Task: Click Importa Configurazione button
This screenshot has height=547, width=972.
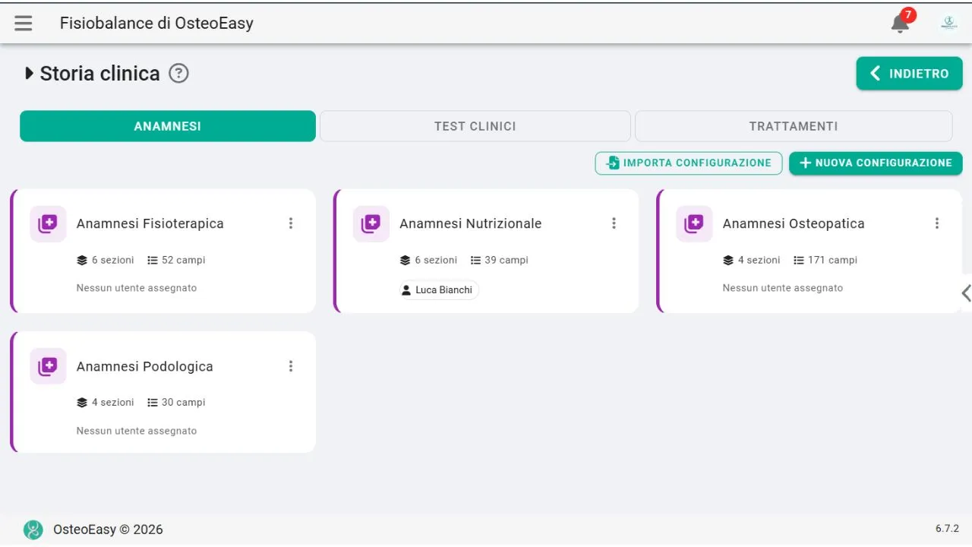Action: click(x=689, y=163)
